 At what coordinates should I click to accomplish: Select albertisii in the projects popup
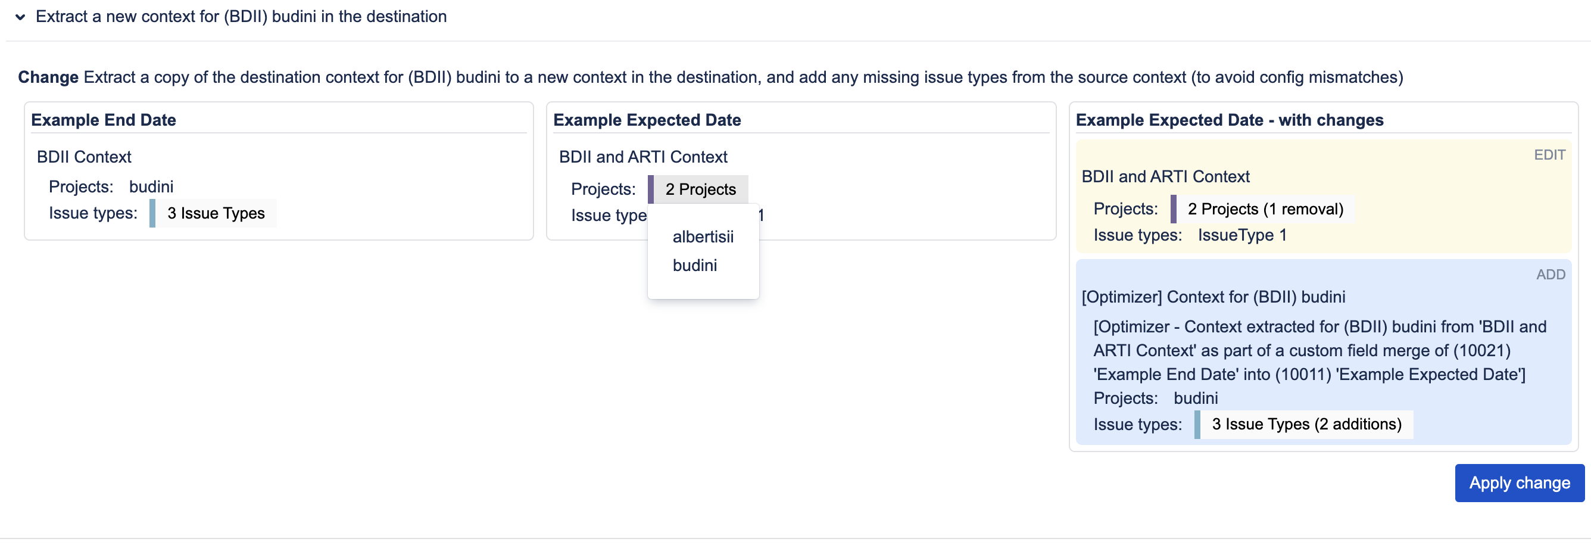(703, 236)
